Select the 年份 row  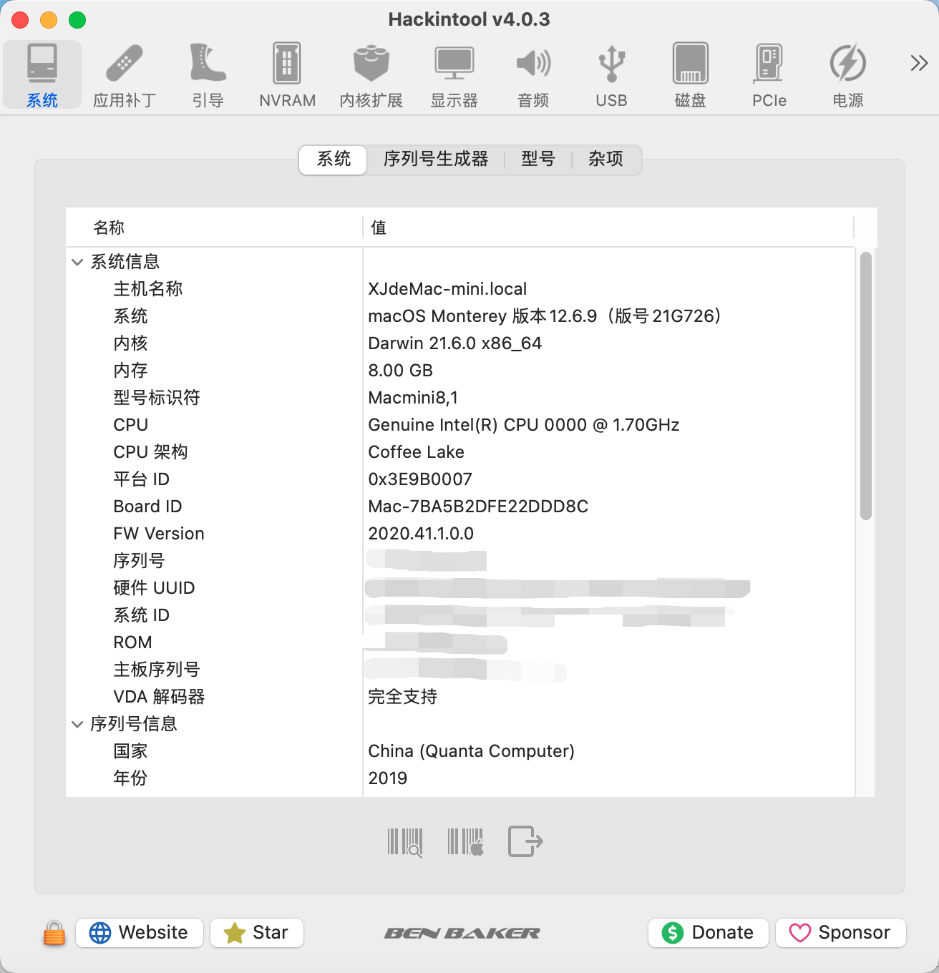(x=461, y=778)
